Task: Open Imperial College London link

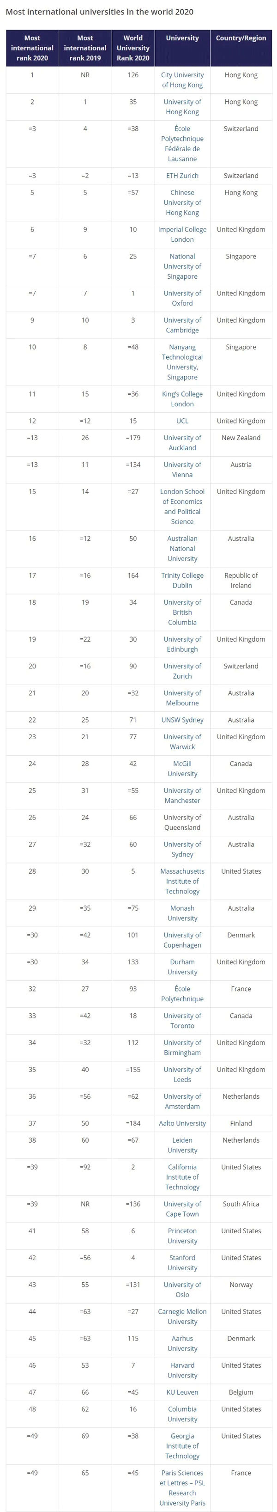Action: tap(182, 234)
